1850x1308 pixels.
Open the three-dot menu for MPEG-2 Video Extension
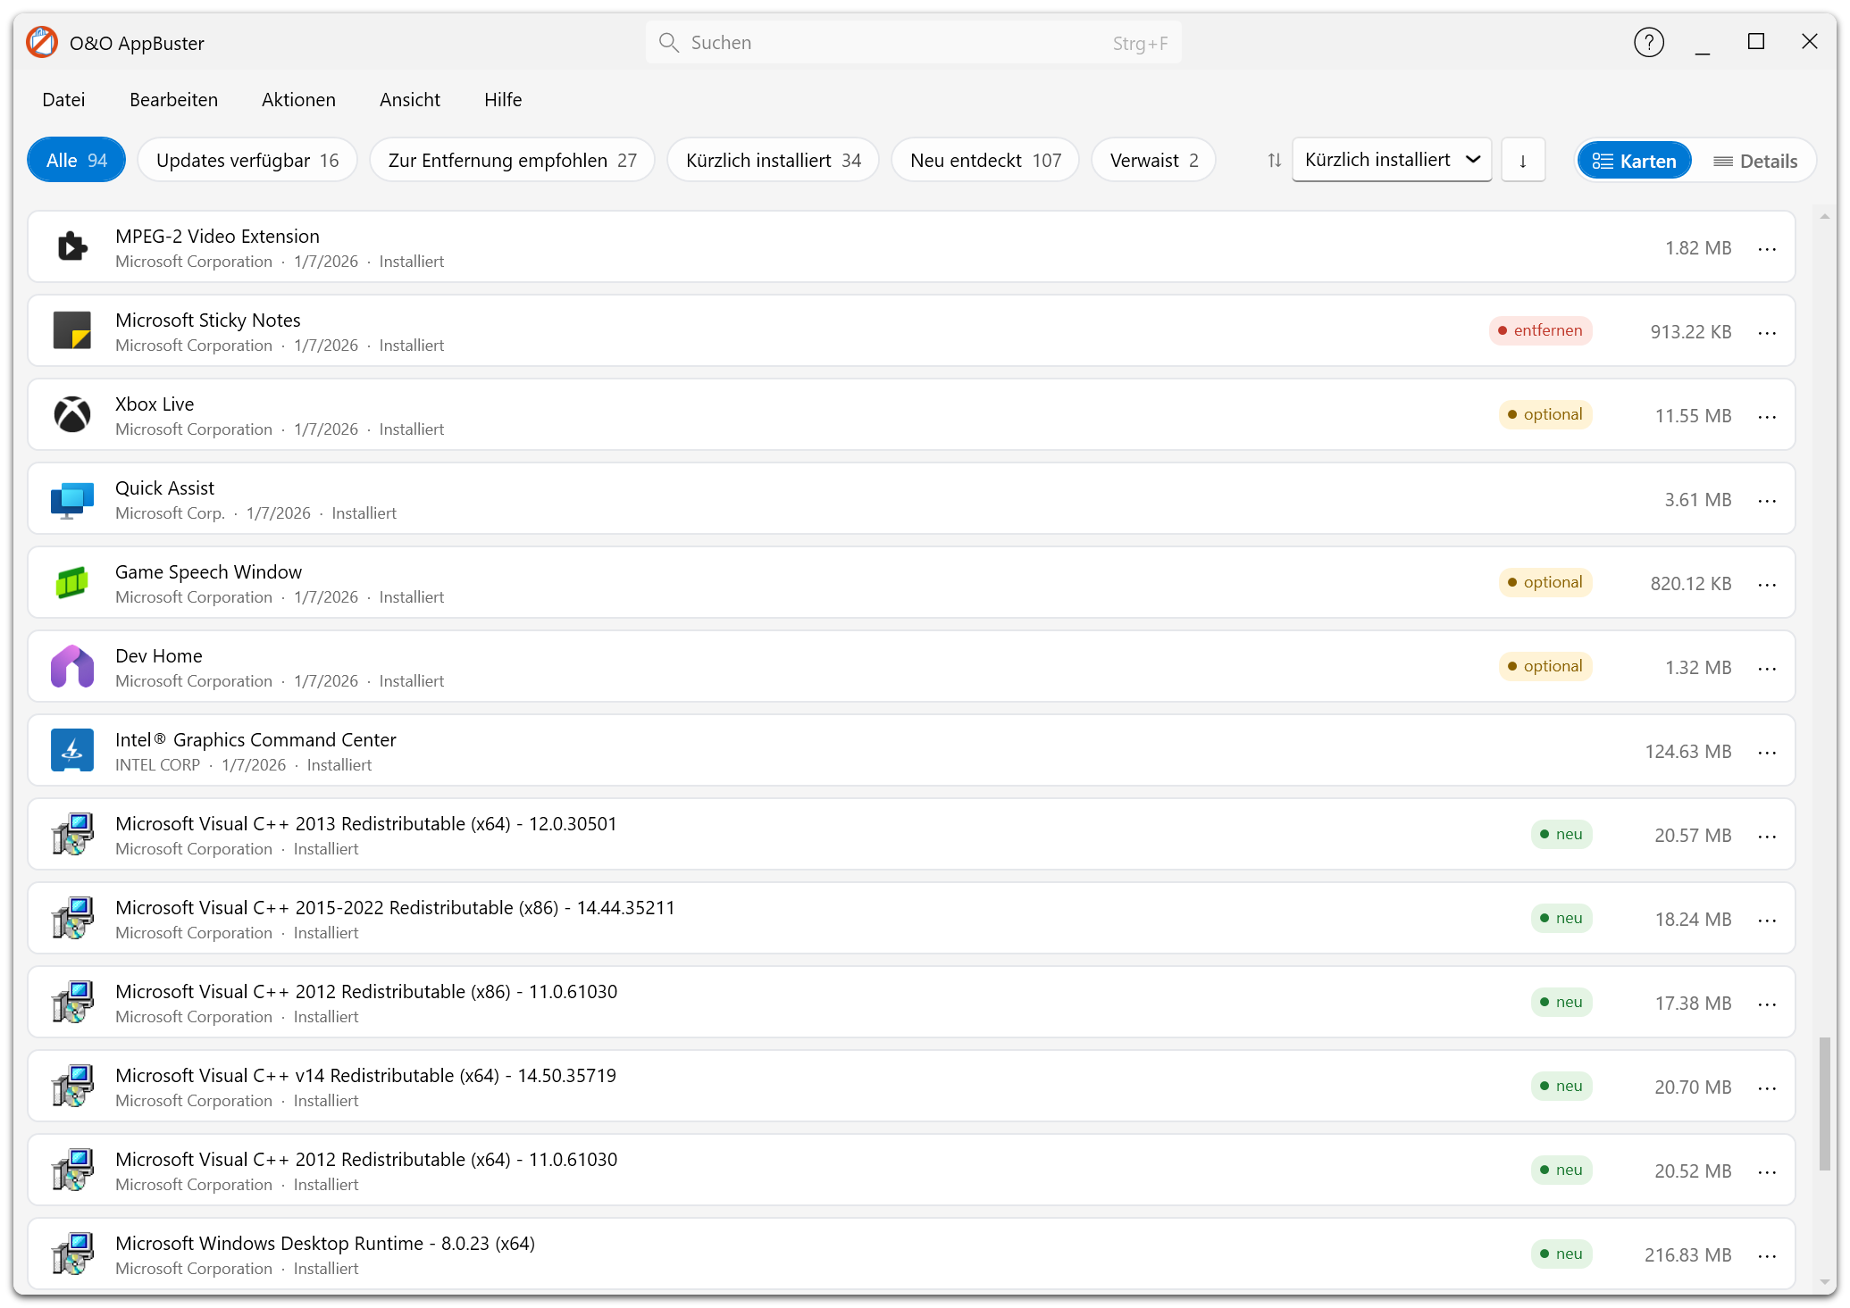[x=1767, y=249]
